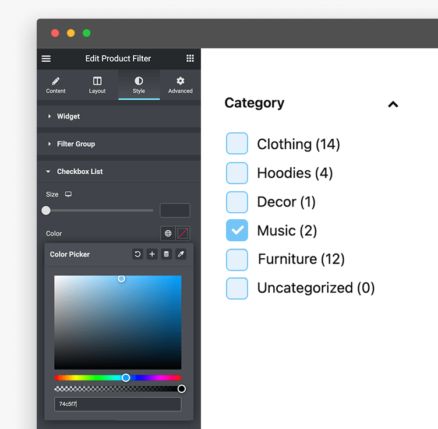Click the hex color input field
This screenshot has height=429, width=438.
(x=118, y=404)
